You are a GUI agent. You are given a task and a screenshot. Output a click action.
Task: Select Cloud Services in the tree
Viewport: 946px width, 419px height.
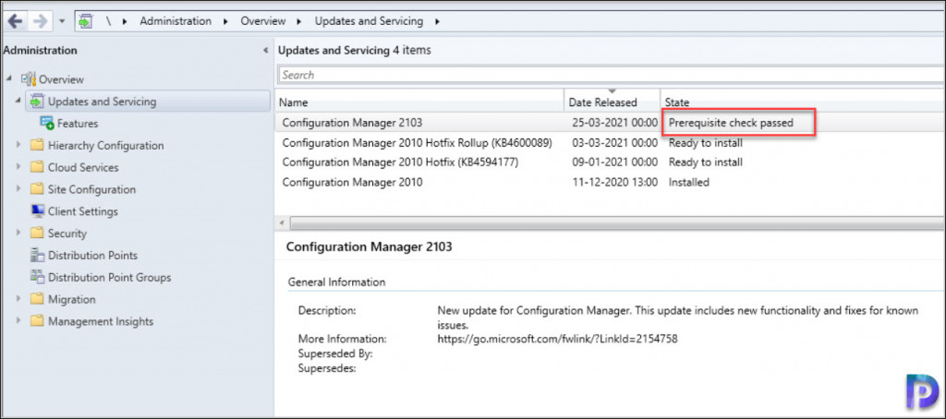click(83, 168)
